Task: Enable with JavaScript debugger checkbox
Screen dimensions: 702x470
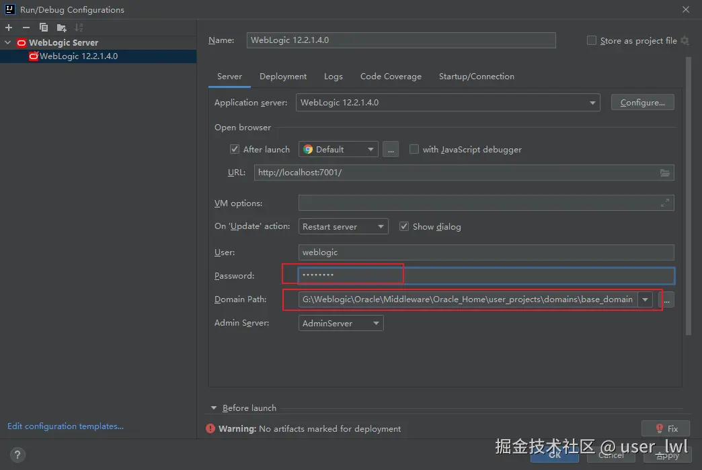Action: point(414,149)
